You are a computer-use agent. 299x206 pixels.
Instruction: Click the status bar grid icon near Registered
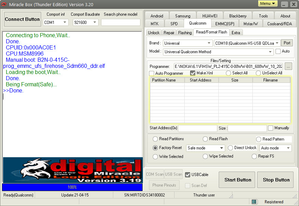coord(254,202)
